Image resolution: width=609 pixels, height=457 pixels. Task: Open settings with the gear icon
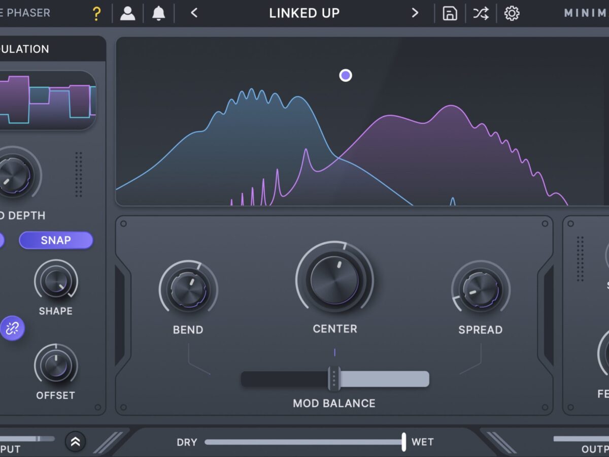click(512, 13)
